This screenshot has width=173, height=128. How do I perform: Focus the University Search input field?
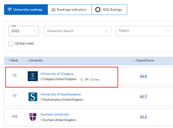click(x=78, y=31)
